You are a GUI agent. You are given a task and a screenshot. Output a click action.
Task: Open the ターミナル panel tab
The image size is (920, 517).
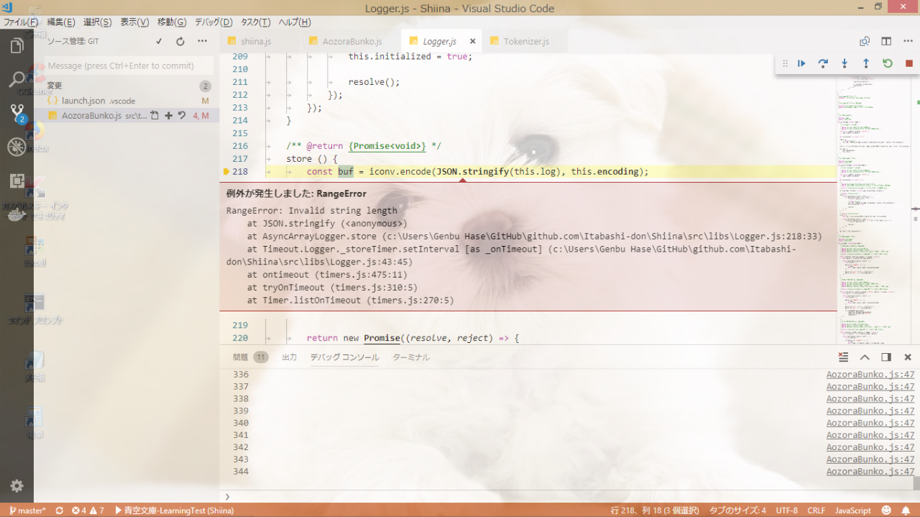click(x=410, y=357)
